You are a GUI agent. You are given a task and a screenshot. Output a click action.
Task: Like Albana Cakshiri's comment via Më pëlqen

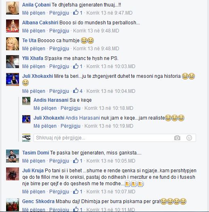(x=34, y=31)
